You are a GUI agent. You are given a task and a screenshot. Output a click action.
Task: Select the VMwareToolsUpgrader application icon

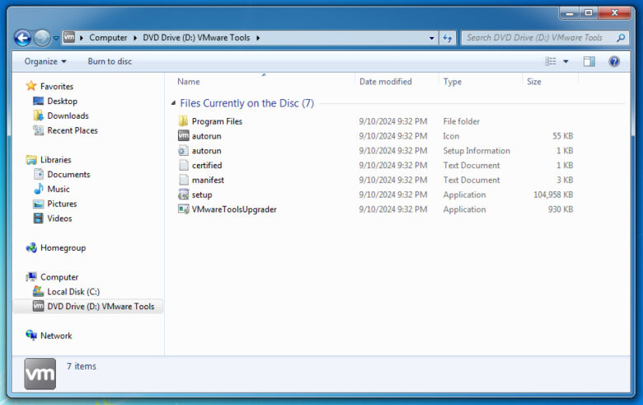point(183,209)
